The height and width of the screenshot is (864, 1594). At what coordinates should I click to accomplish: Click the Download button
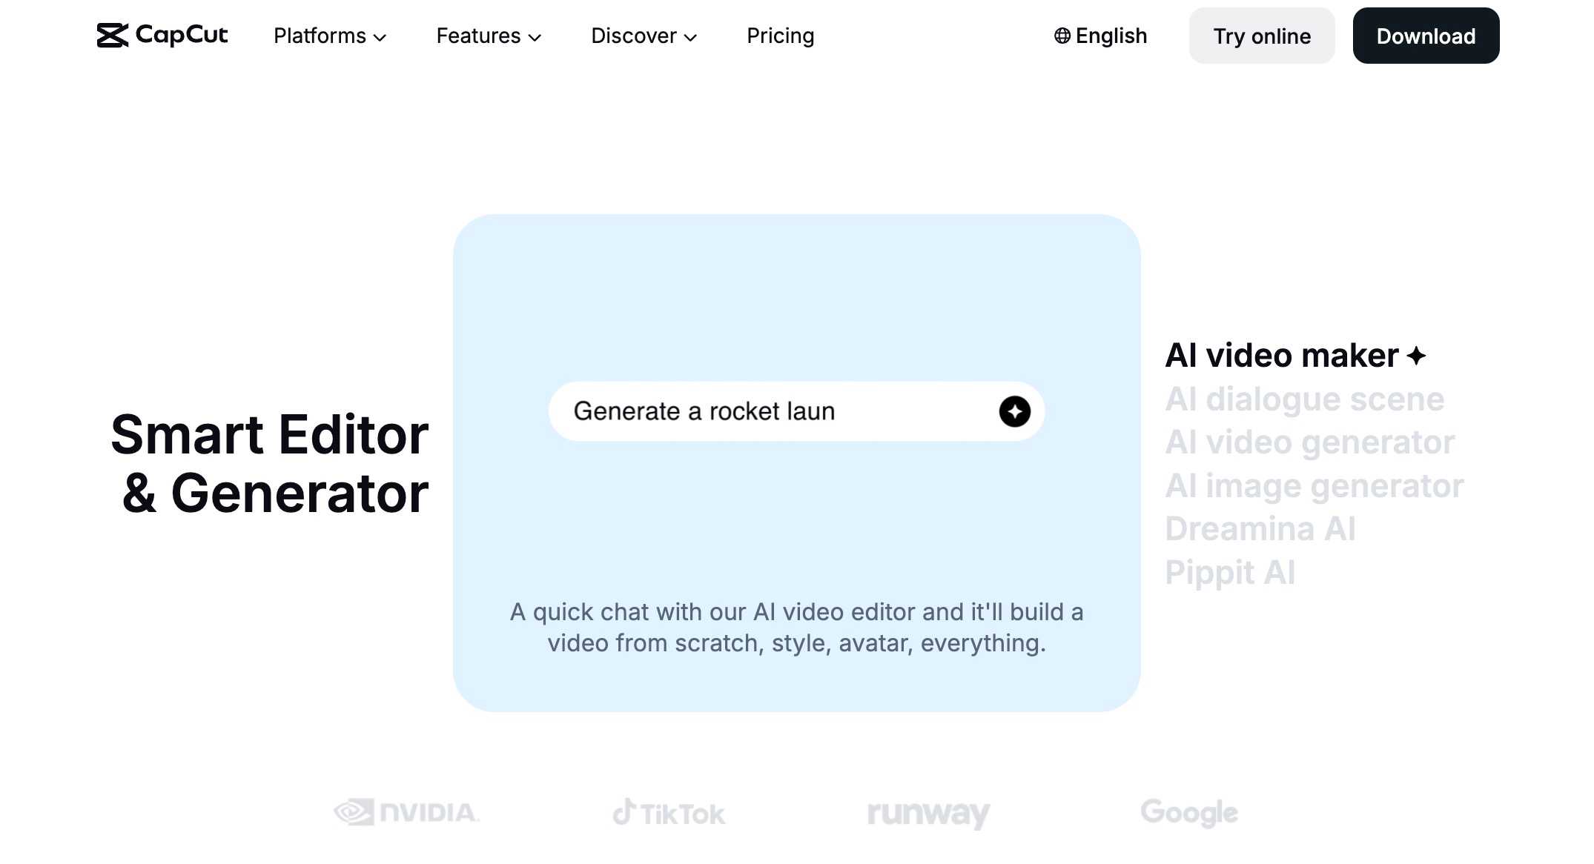tap(1425, 35)
